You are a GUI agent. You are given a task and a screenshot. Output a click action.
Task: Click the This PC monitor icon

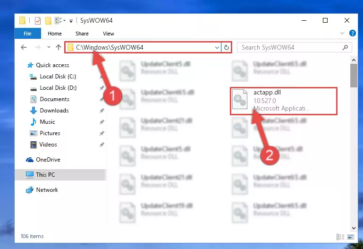[x=30, y=175]
